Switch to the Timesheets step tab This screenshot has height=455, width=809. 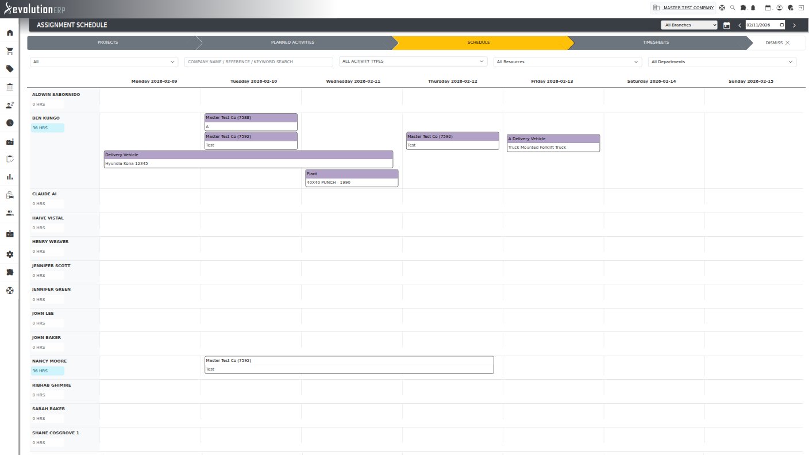[656, 43]
